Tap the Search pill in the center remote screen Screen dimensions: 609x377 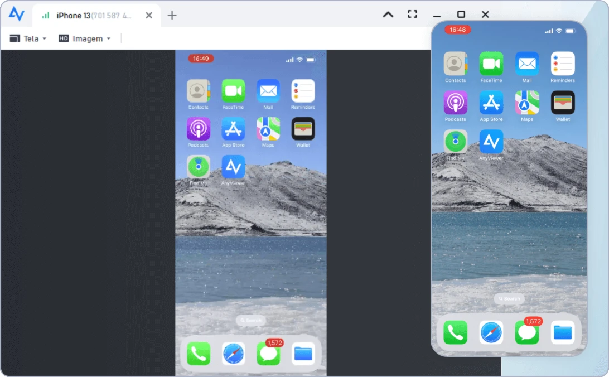[x=250, y=320]
